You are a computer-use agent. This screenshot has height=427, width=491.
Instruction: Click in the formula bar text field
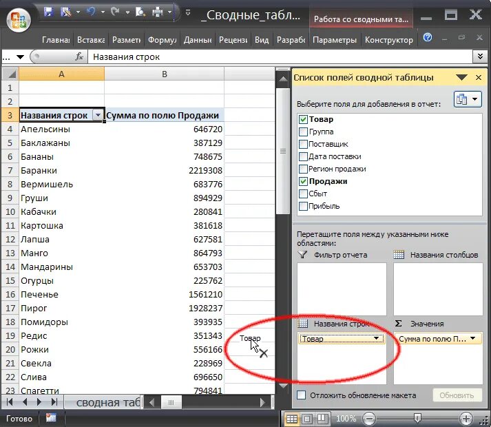(x=280, y=56)
